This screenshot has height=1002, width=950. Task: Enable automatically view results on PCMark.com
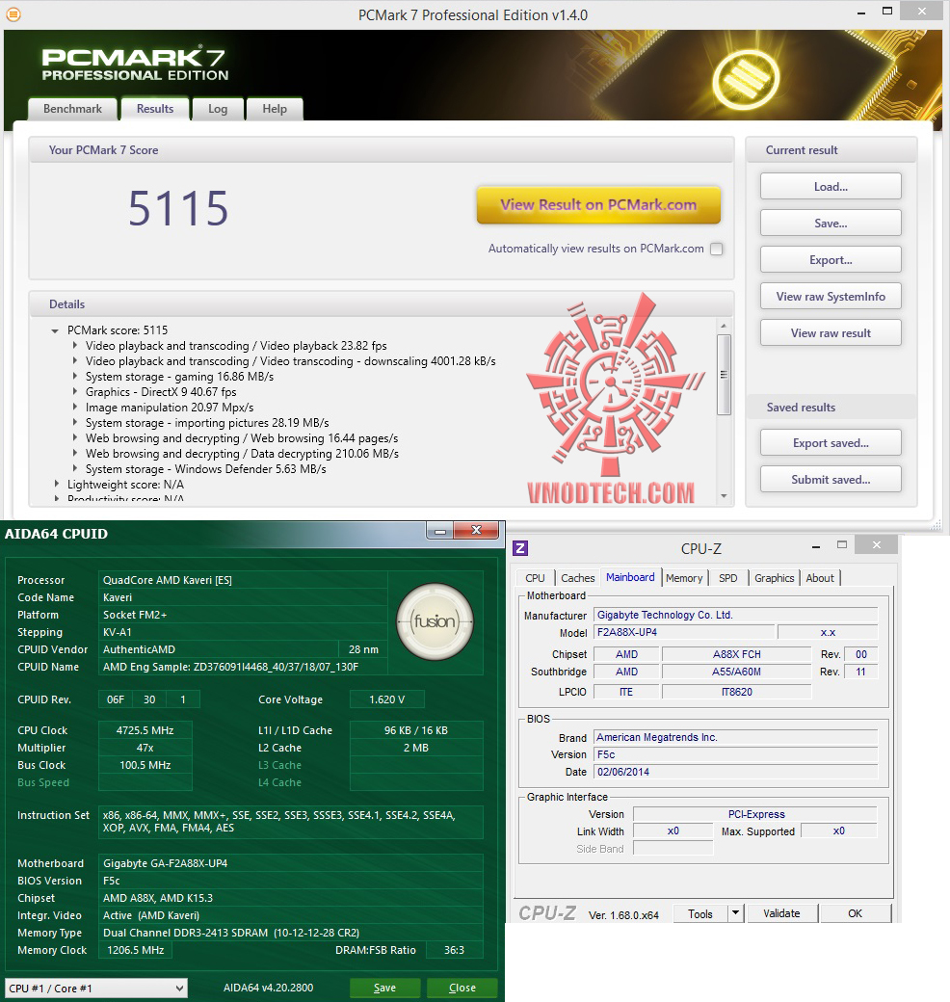[x=717, y=250]
